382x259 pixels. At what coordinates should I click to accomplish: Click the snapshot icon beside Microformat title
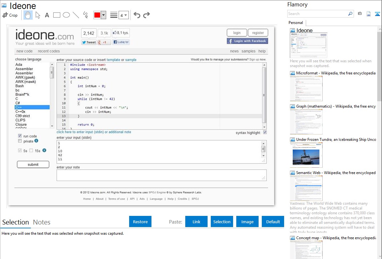click(292, 73)
